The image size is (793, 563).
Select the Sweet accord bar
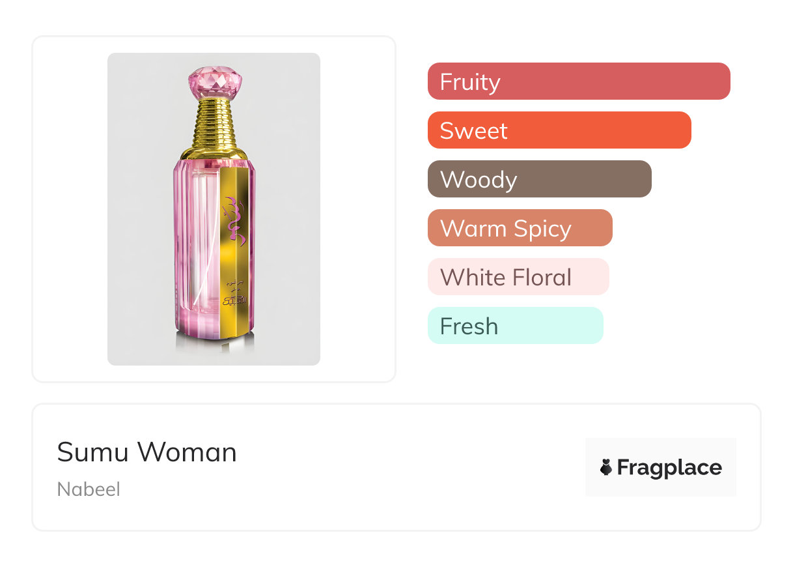pyautogui.click(x=559, y=130)
